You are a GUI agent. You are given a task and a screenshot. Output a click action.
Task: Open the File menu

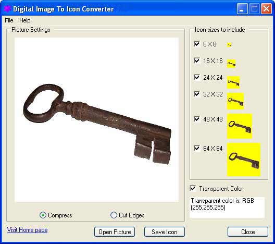[9, 20]
